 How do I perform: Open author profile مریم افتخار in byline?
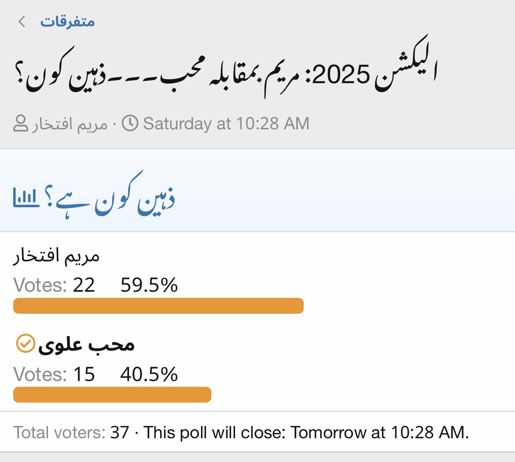(x=70, y=124)
